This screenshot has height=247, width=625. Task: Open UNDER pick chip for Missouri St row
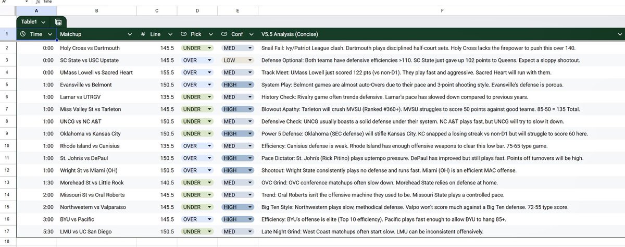pyautogui.click(x=197, y=195)
